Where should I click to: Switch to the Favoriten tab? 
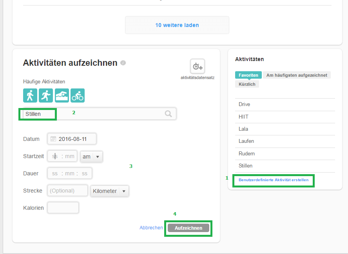248,75
